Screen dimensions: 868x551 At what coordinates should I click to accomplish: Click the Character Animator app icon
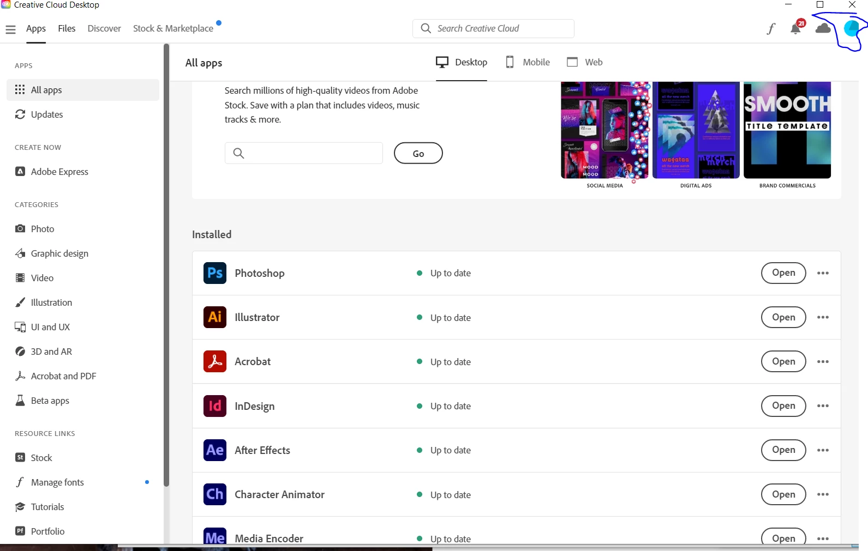(x=215, y=494)
